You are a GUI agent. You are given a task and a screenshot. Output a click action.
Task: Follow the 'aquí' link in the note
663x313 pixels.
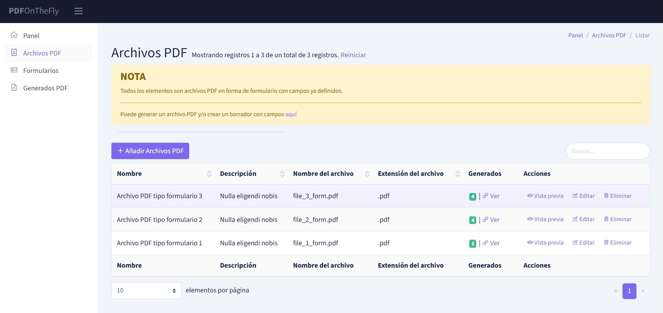(291, 114)
